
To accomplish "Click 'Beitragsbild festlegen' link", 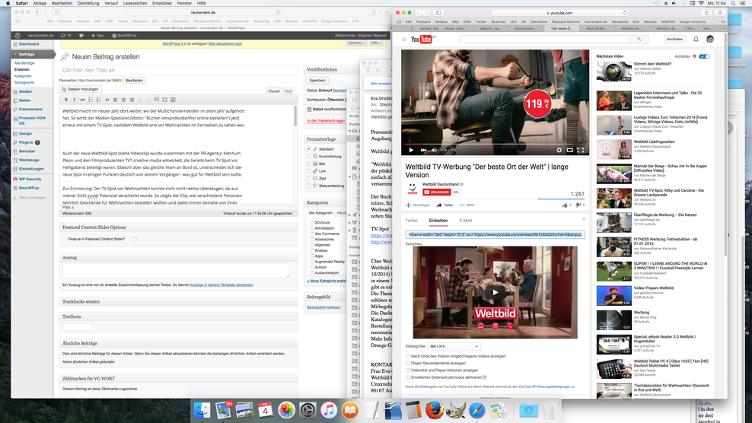I will [323, 307].
